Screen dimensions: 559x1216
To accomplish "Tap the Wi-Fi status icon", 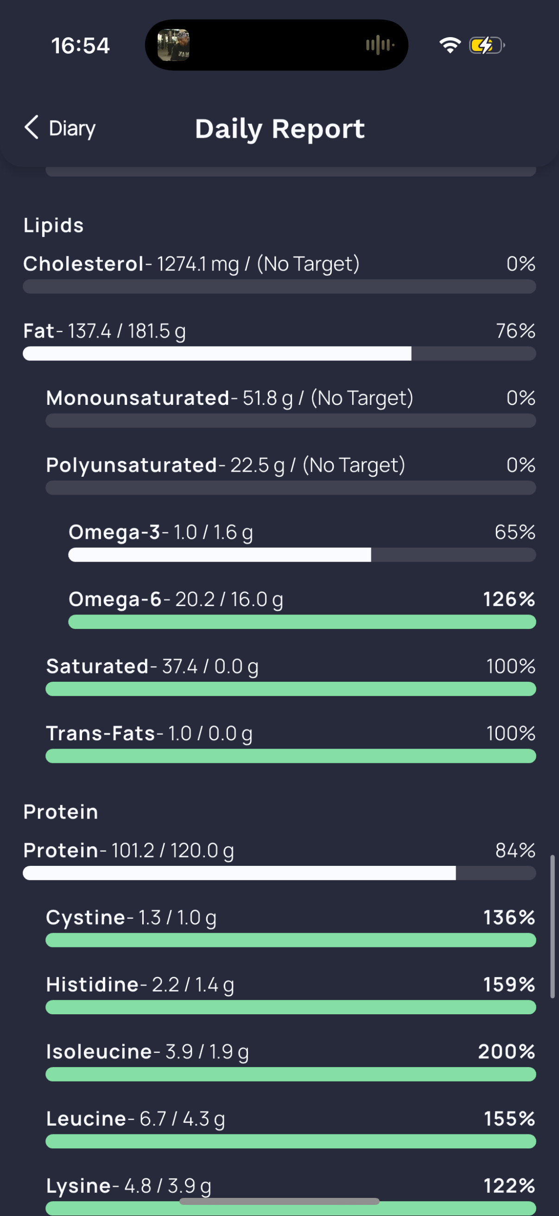I will (450, 45).
